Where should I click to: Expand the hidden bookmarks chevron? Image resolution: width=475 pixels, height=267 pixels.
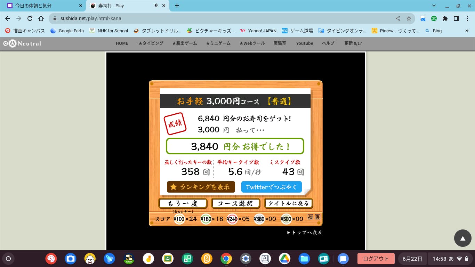click(467, 31)
